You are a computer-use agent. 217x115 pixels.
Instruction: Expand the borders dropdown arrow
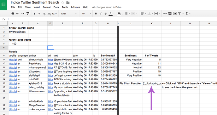point(129,14)
